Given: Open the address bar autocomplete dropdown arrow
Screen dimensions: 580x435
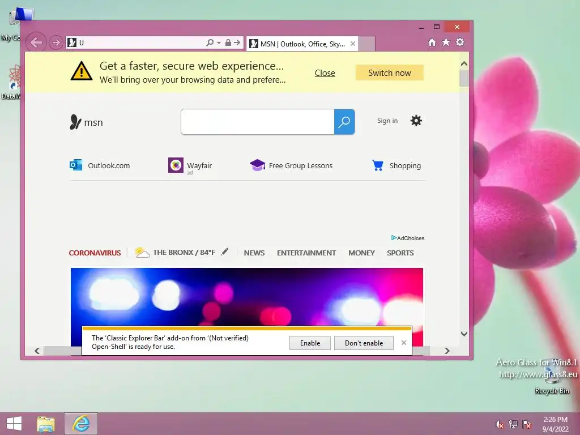Looking at the screenshot, I should click(x=219, y=43).
